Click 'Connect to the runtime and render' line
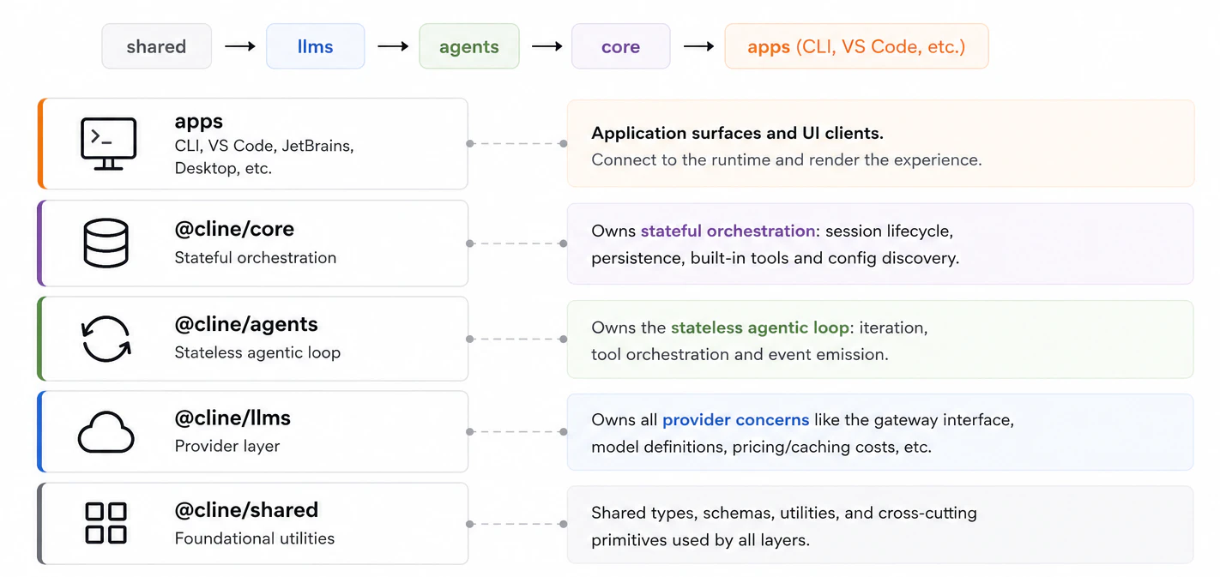 click(x=787, y=159)
